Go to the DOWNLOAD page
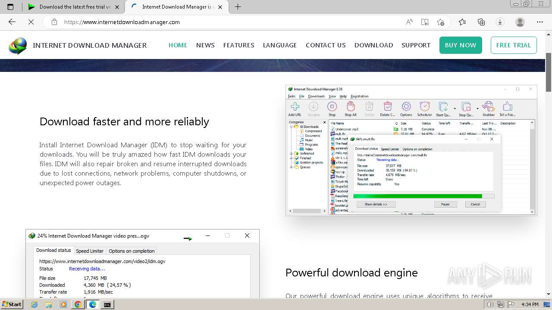The width and height of the screenshot is (552, 310). click(x=373, y=45)
